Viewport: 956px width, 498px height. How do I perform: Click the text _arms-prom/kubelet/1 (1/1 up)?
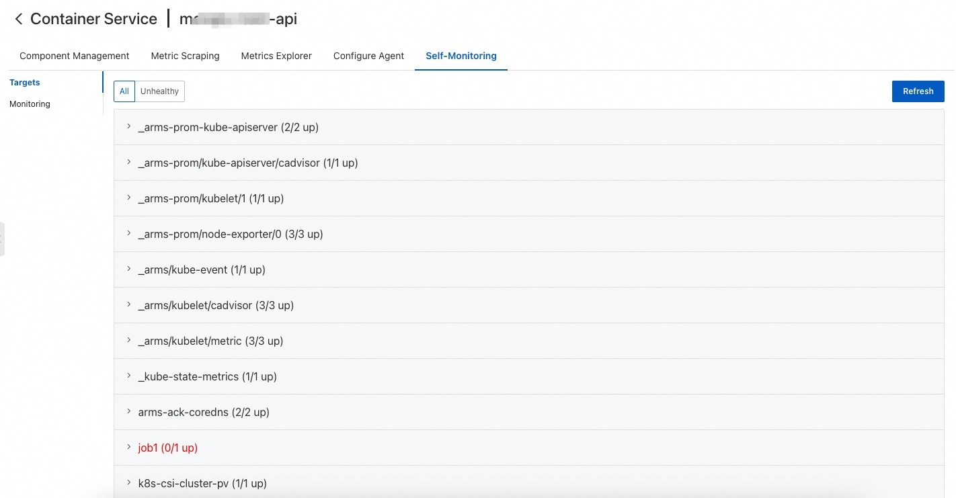tap(210, 198)
